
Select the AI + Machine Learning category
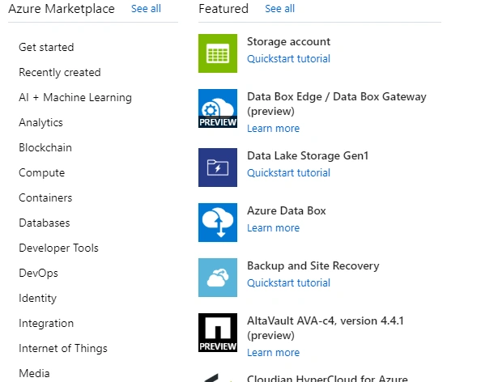[x=75, y=97]
